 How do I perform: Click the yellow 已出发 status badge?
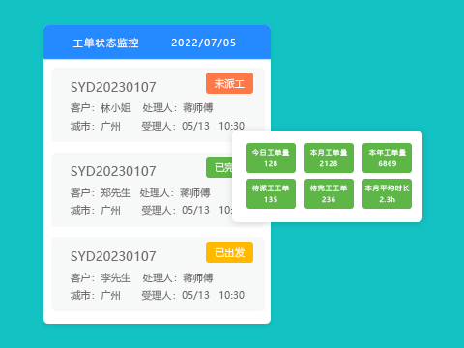point(229,252)
